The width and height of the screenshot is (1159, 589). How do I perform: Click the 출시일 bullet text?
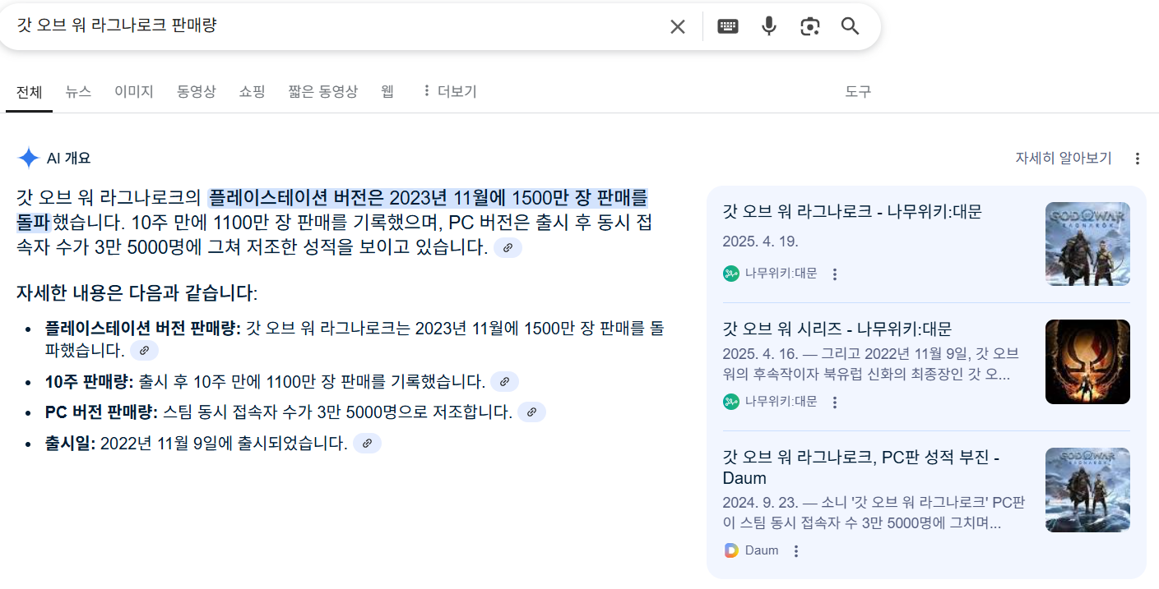pos(196,444)
